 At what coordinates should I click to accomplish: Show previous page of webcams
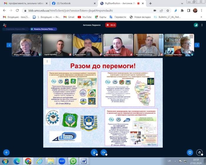[9, 45]
